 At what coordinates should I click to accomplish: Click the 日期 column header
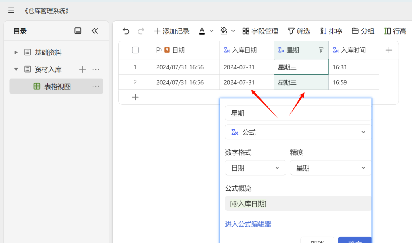click(186, 50)
